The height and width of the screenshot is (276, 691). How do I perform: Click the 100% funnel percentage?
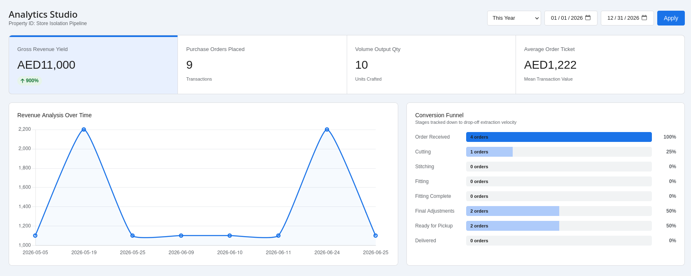pyautogui.click(x=670, y=137)
